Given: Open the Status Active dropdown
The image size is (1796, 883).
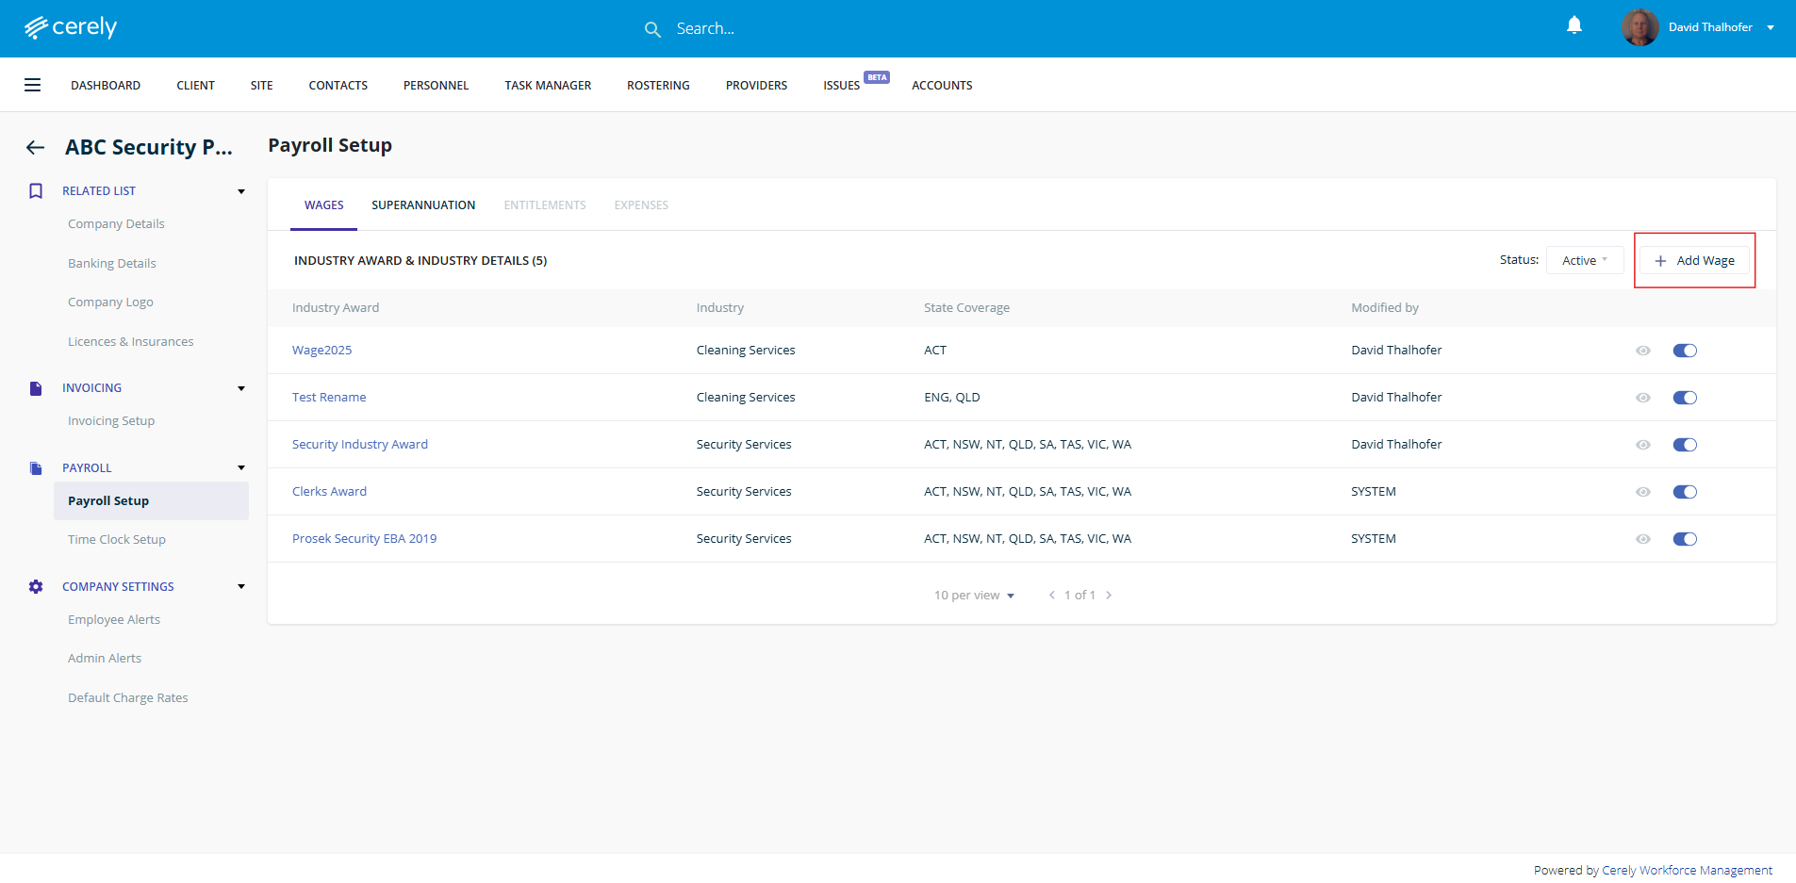Looking at the screenshot, I should pyautogui.click(x=1584, y=260).
